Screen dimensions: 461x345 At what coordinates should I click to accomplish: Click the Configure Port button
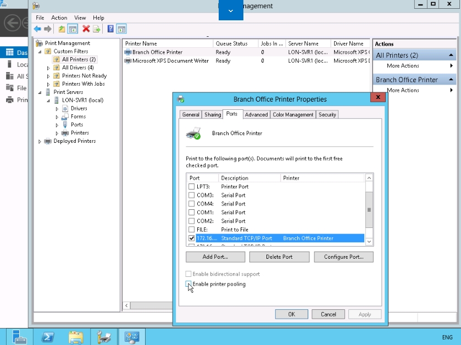coord(343,257)
